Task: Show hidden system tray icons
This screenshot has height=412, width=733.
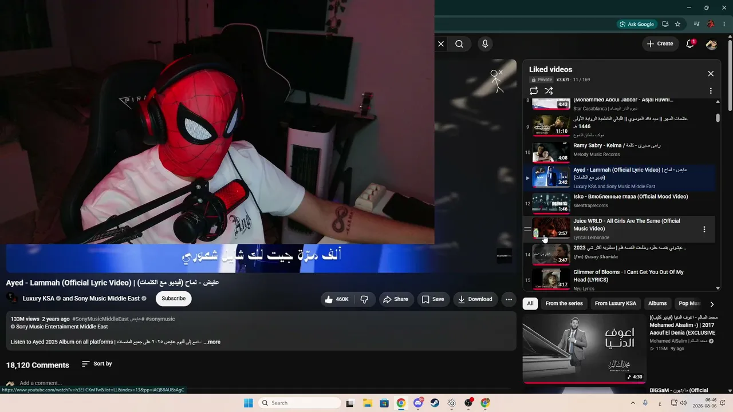Action: click(633, 403)
